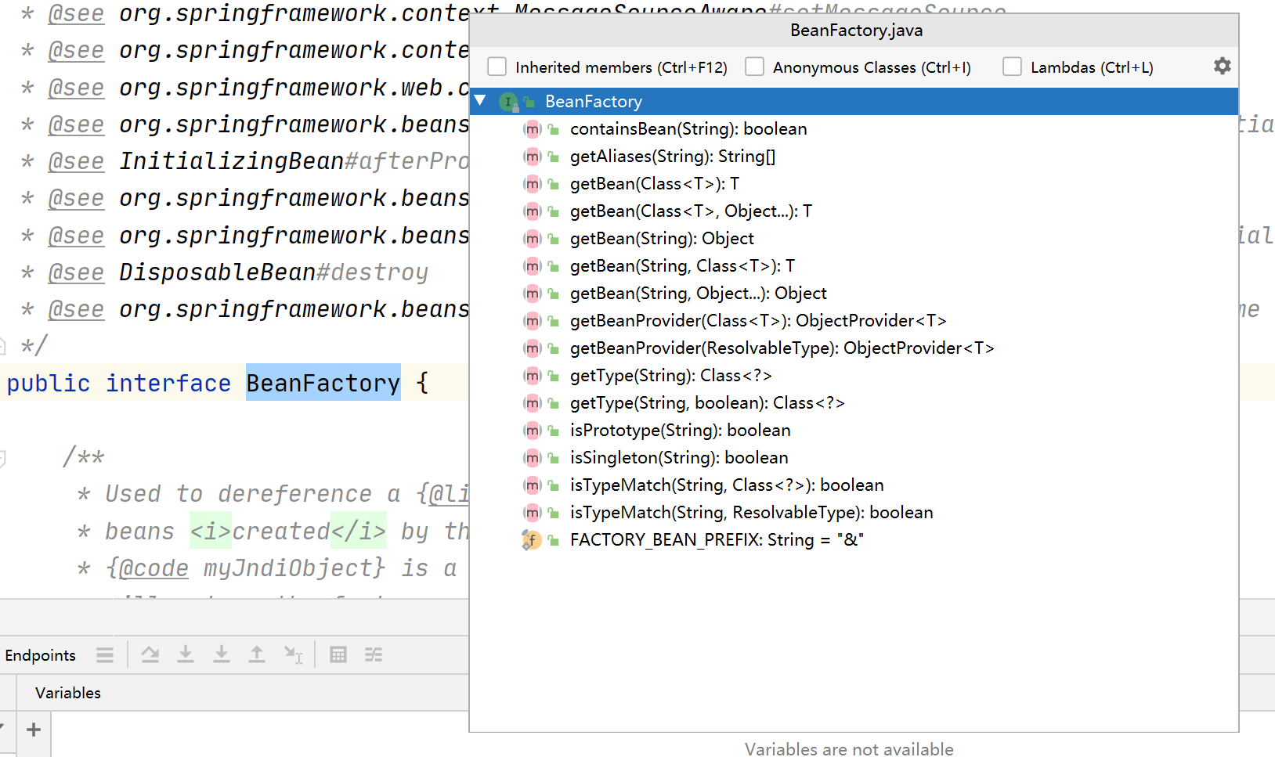
Task: Click the Step Into debugger icon
Action: click(x=186, y=654)
